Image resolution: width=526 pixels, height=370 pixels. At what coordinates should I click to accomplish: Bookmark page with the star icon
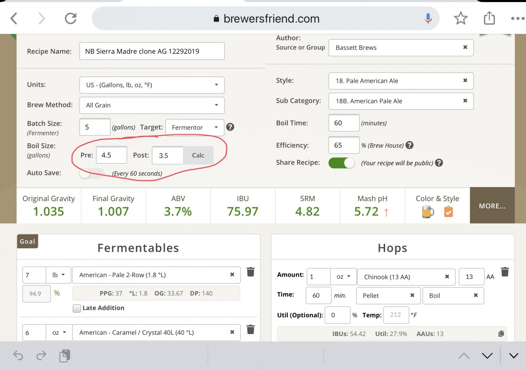pos(461,18)
